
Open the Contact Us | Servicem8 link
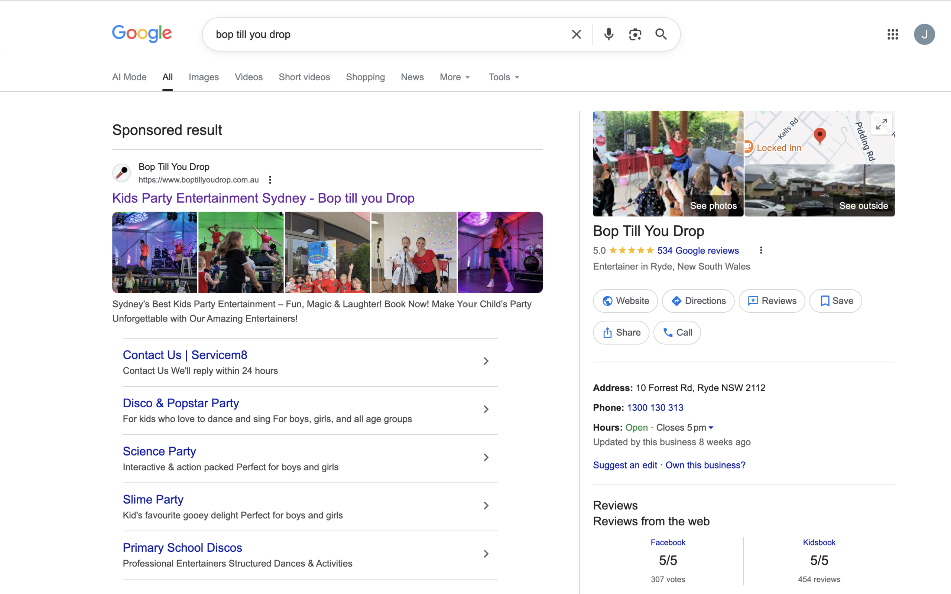pyautogui.click(x=185, y=355)
